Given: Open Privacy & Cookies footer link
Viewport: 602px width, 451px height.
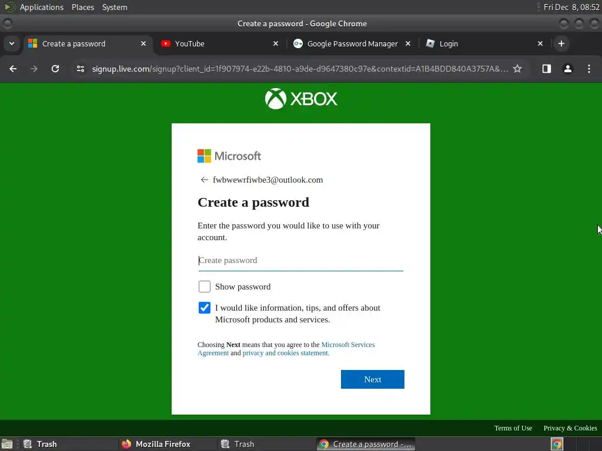Looking at the screenshot, I should click(x=570, y=428).
